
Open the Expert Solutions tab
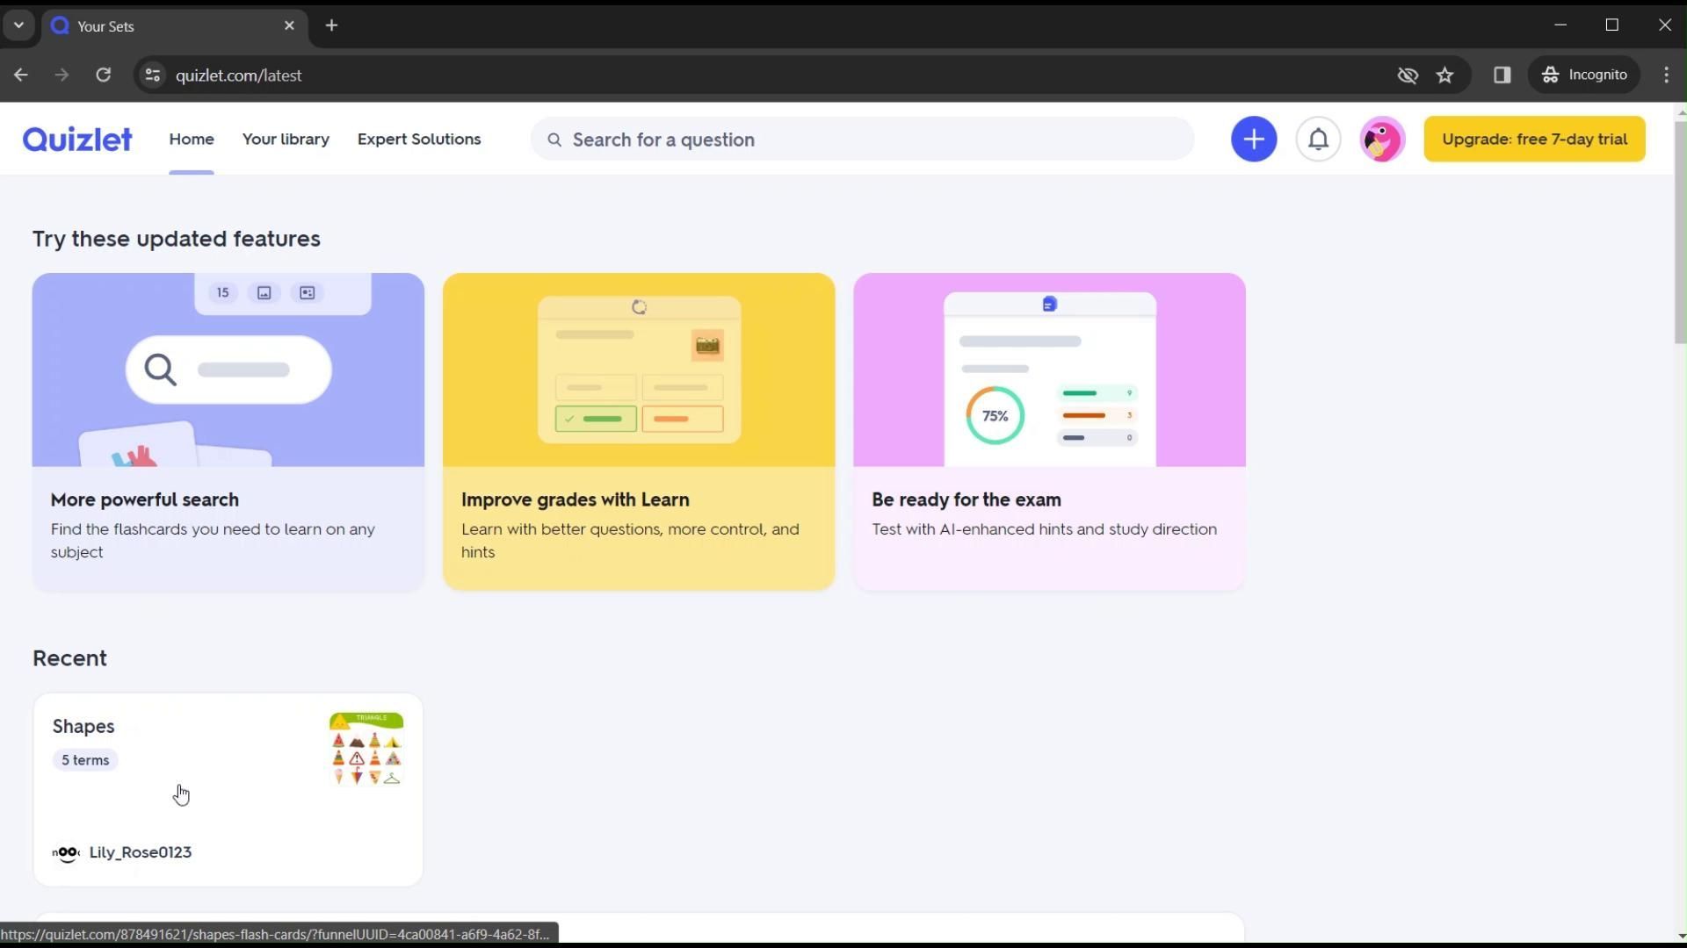[419, 140]
